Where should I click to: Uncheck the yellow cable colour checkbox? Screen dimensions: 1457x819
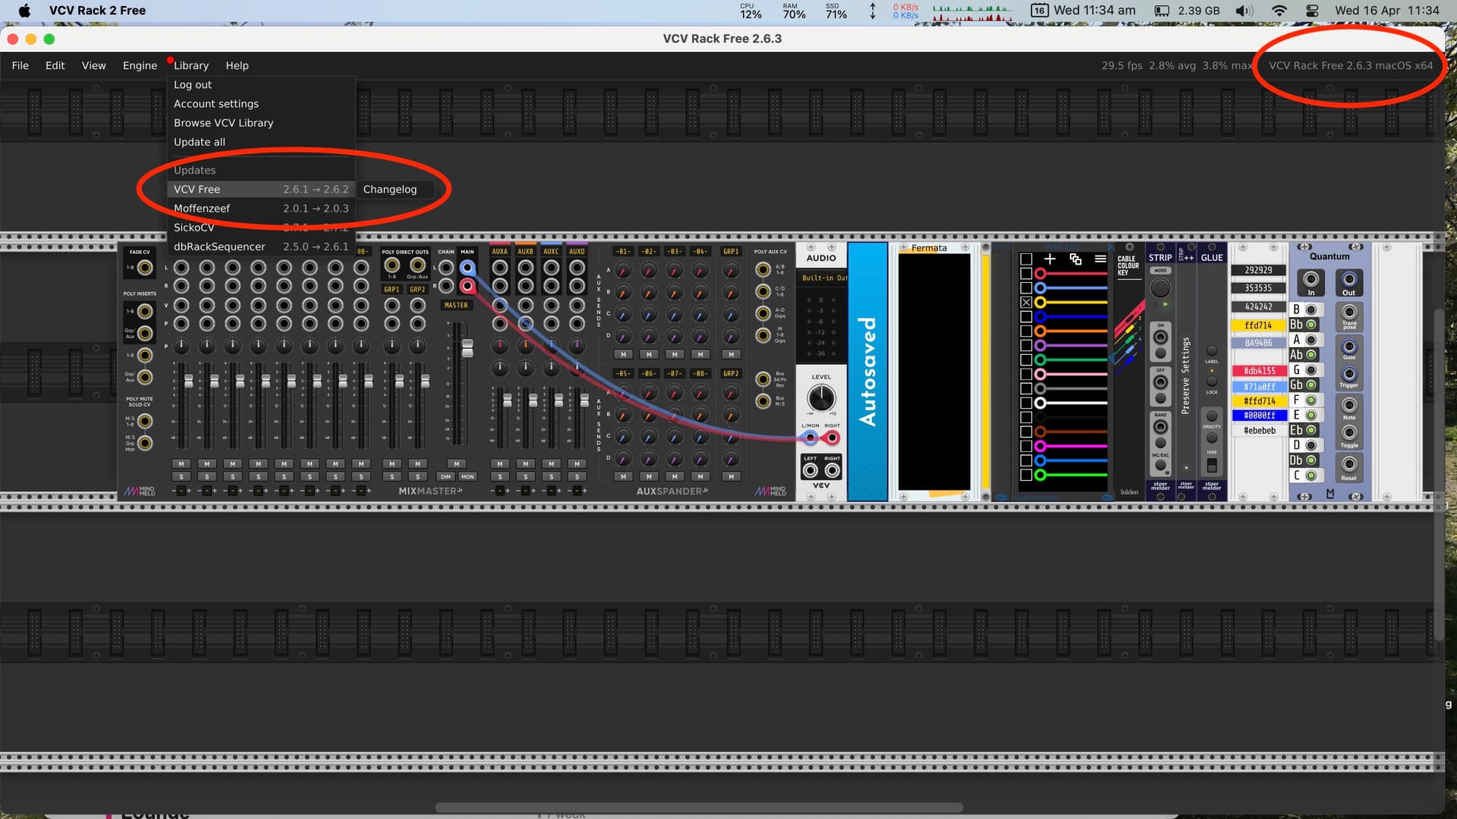(1026, 303)
